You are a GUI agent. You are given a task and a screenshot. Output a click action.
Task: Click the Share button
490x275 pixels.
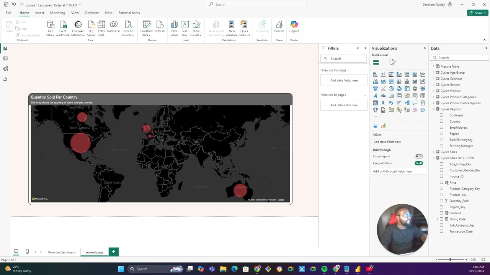point(477,13)
